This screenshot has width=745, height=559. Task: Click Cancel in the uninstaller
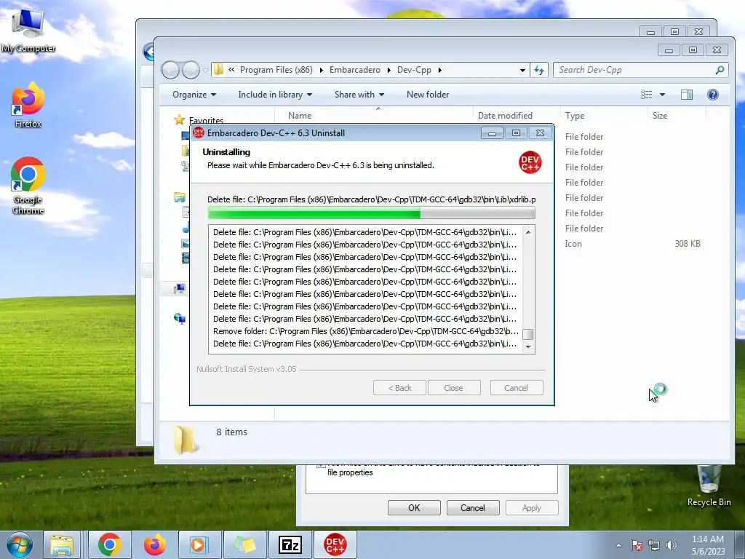click(517, 388)
